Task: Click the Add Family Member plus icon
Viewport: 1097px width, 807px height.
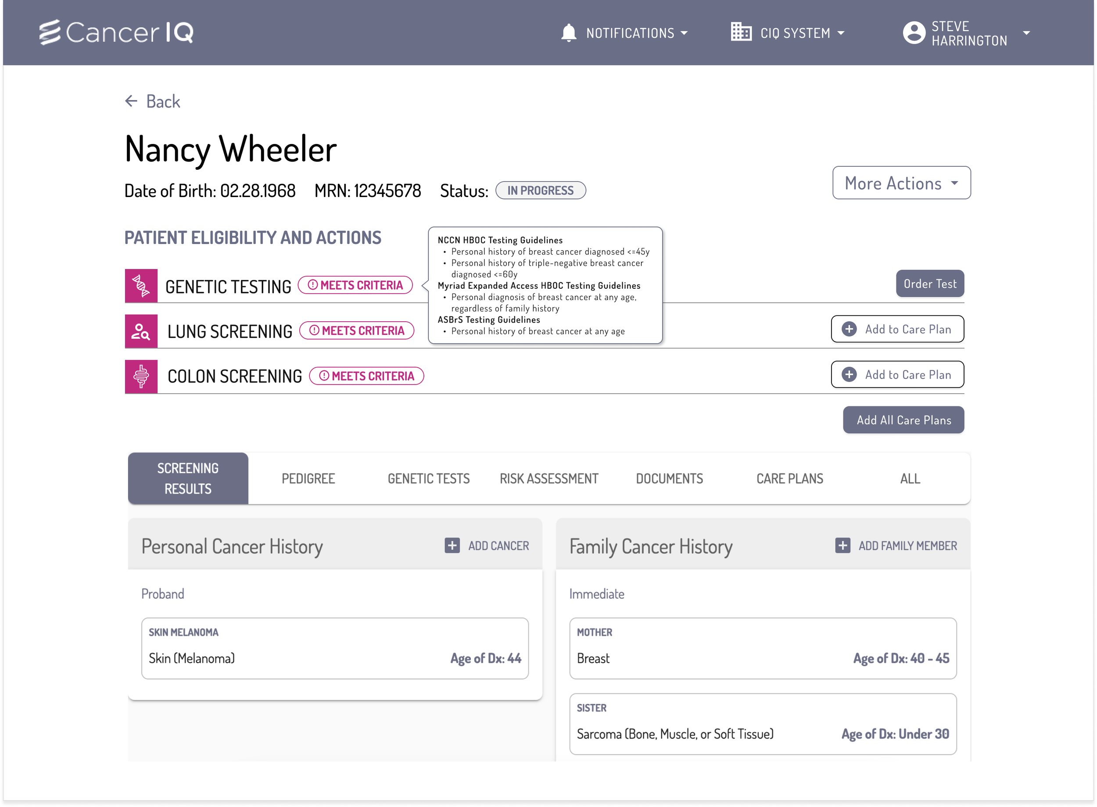Action: (x=842, y=545)
